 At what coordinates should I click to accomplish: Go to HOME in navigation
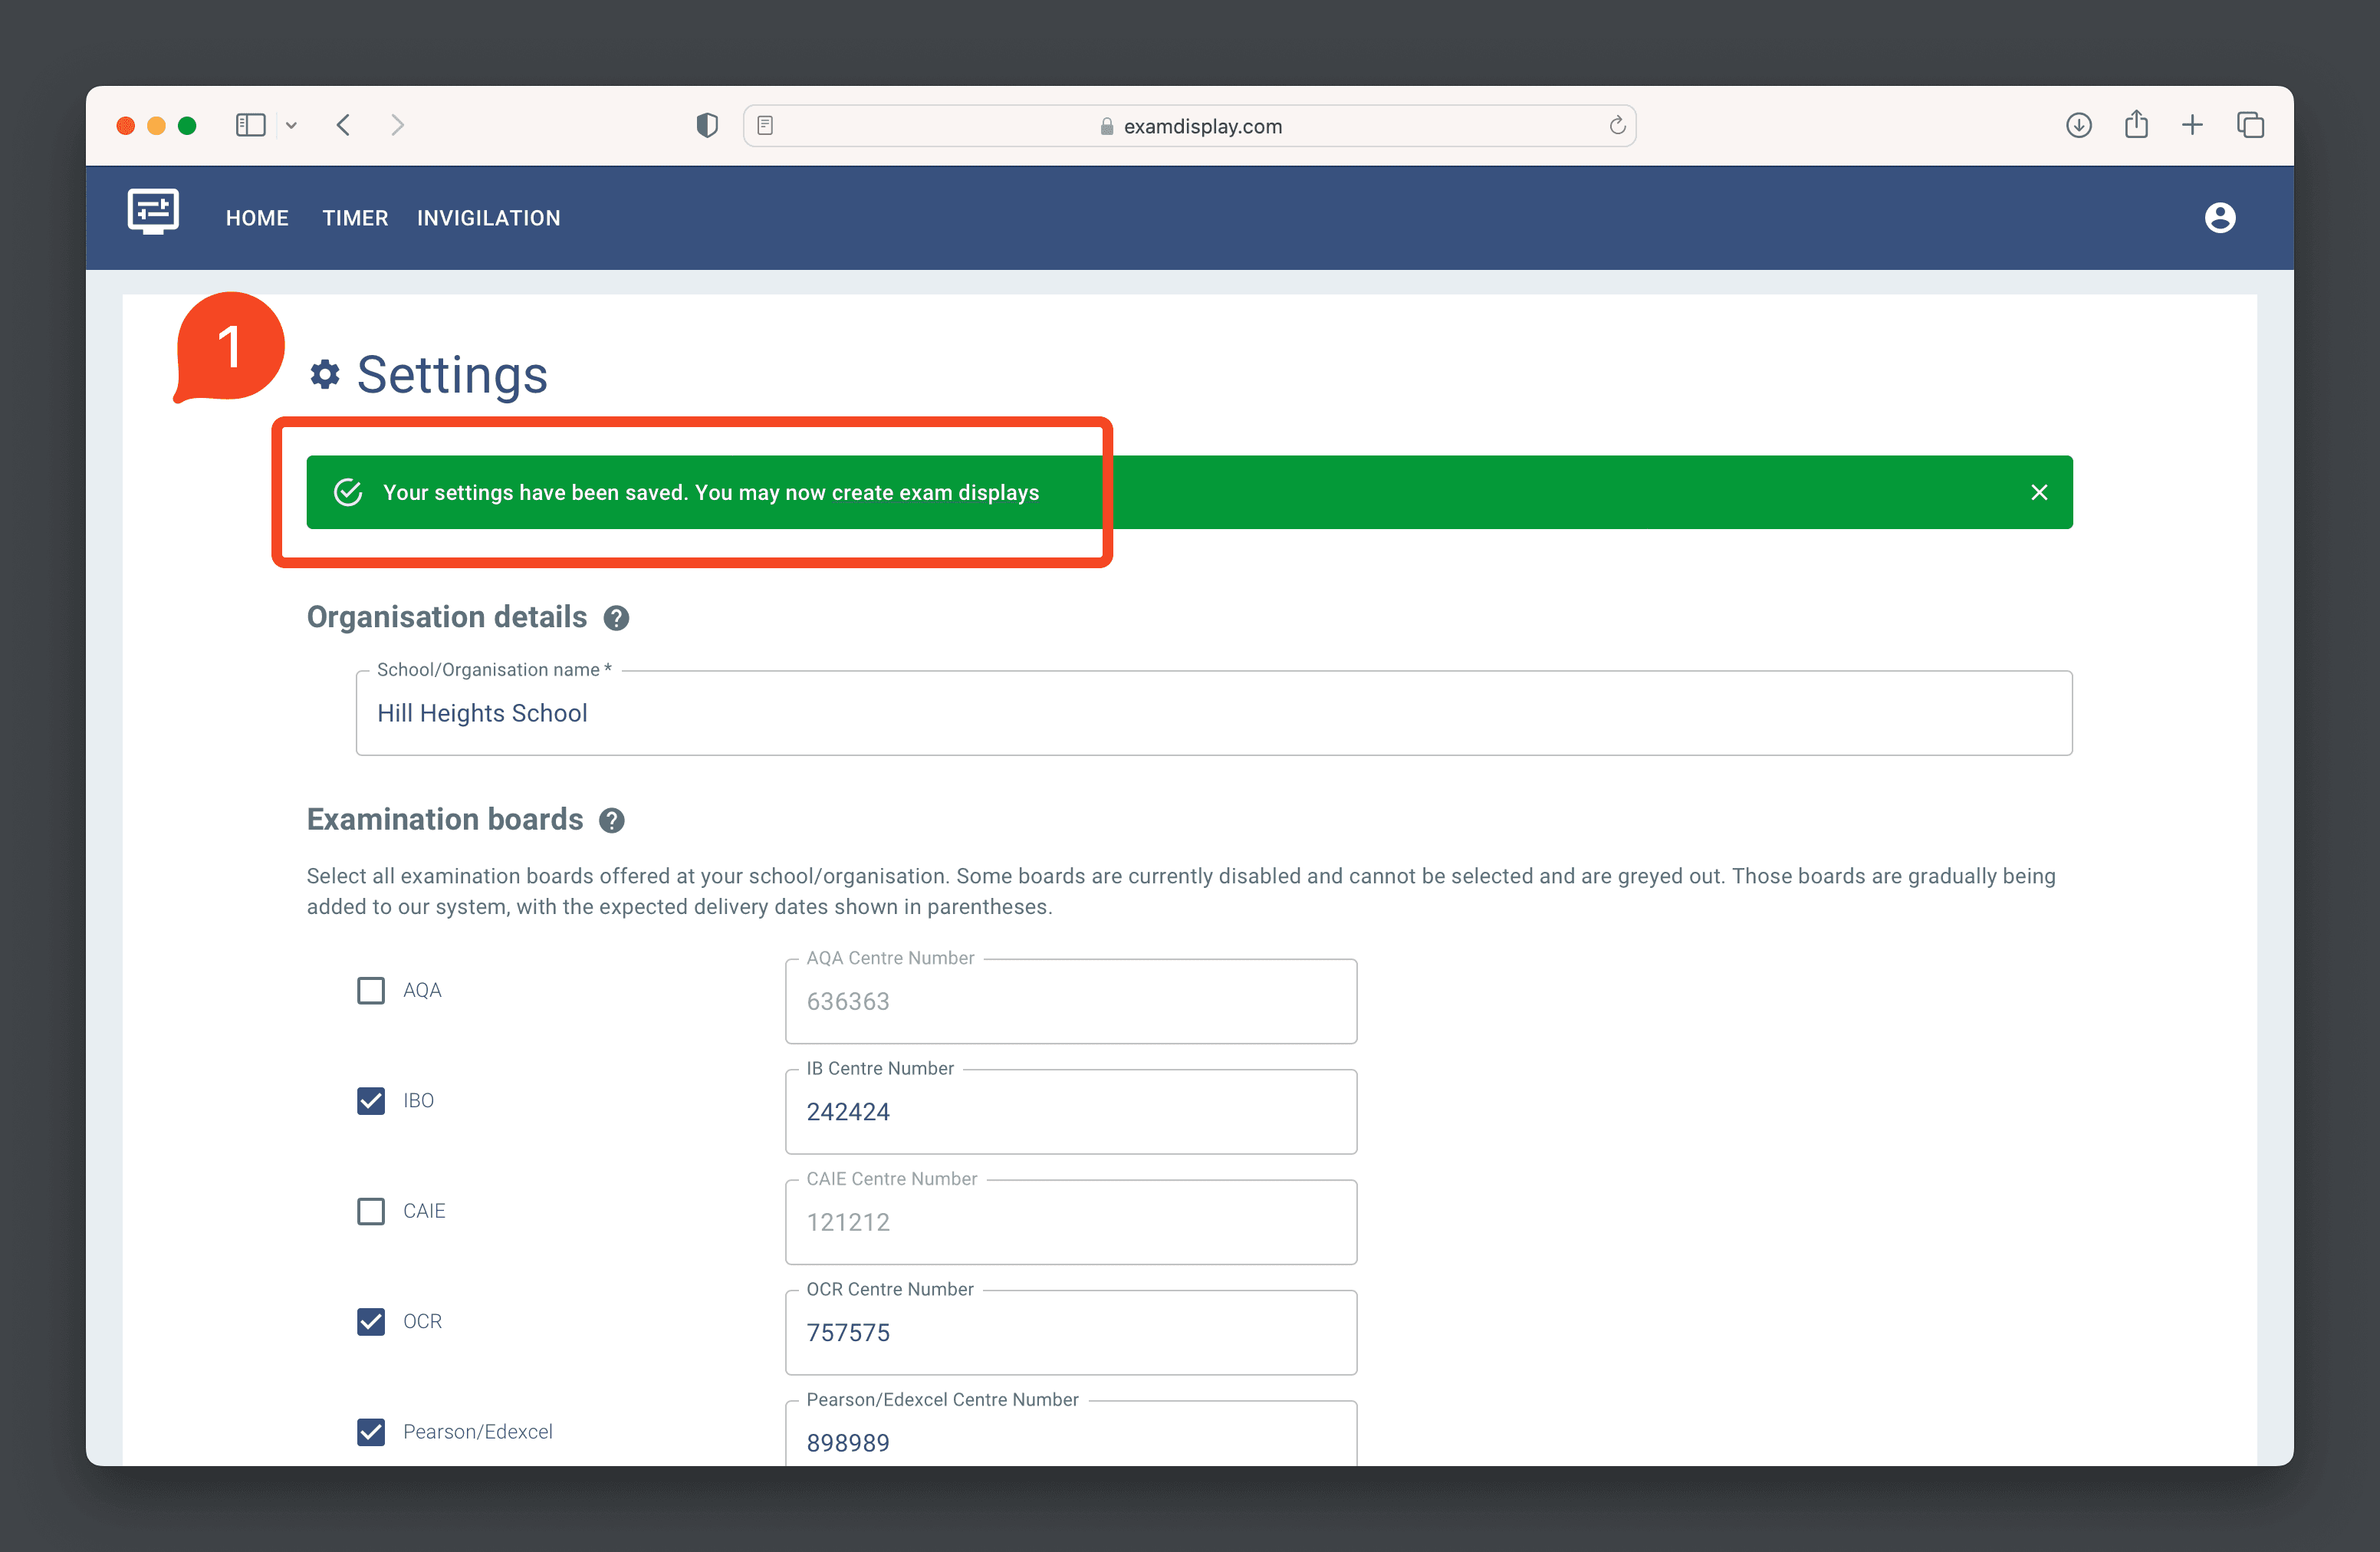257,218
